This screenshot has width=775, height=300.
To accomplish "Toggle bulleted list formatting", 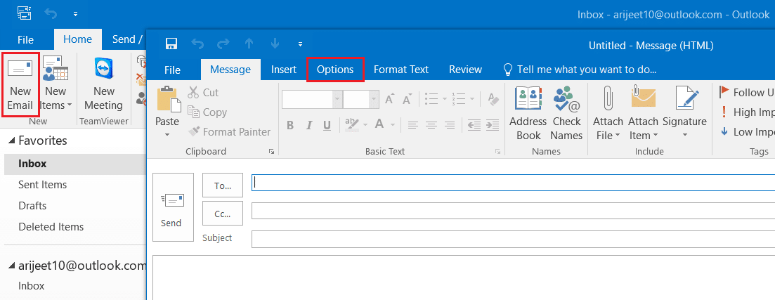I will point(431,99).
